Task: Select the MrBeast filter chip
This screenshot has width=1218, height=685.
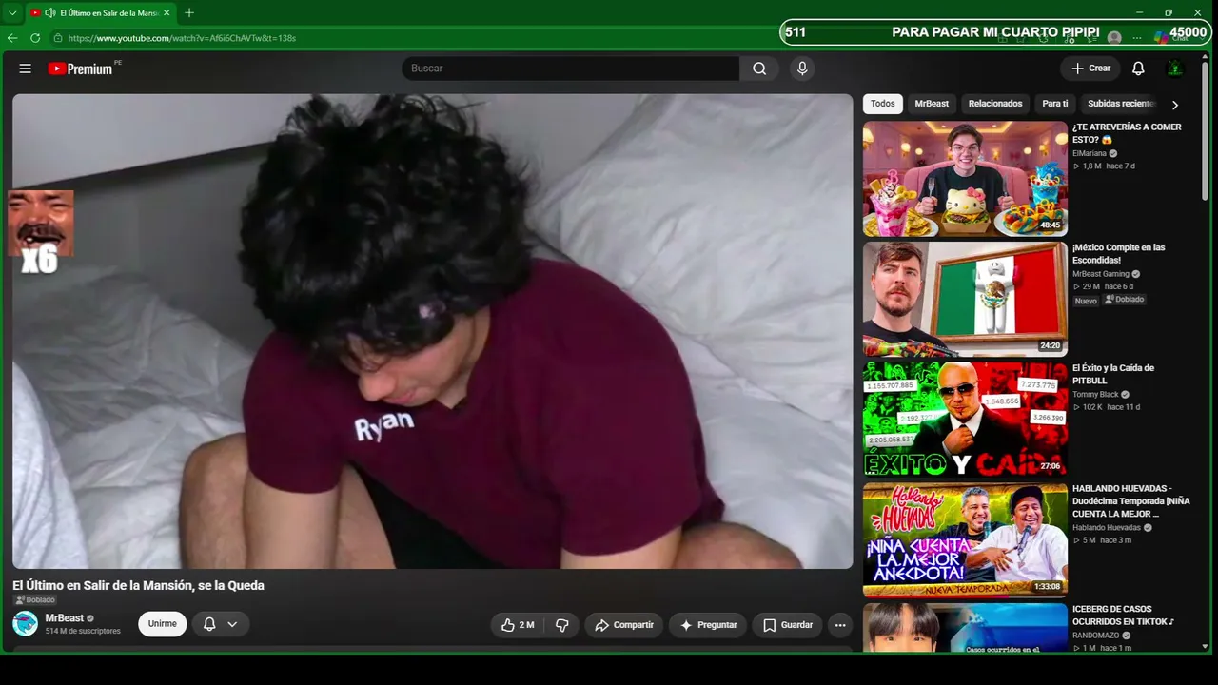Action: tap(932, 104)
